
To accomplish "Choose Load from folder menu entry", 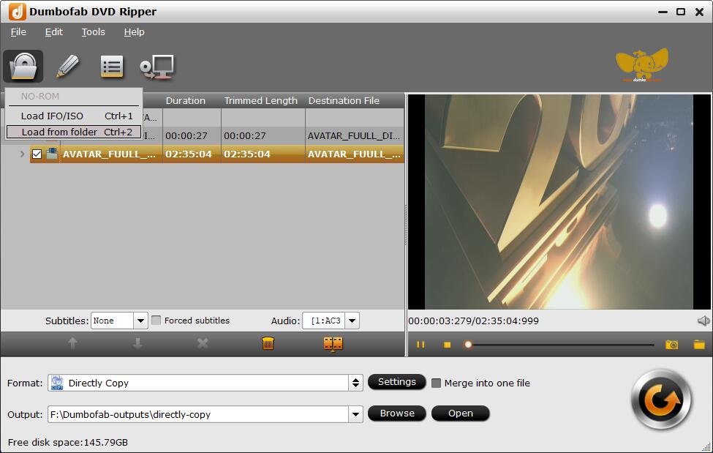I will coord(74,132).
